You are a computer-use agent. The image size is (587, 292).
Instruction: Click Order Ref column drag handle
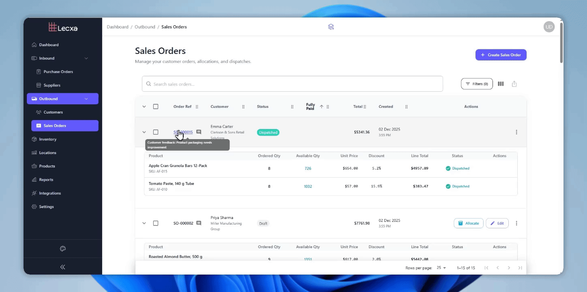(197, 107)
